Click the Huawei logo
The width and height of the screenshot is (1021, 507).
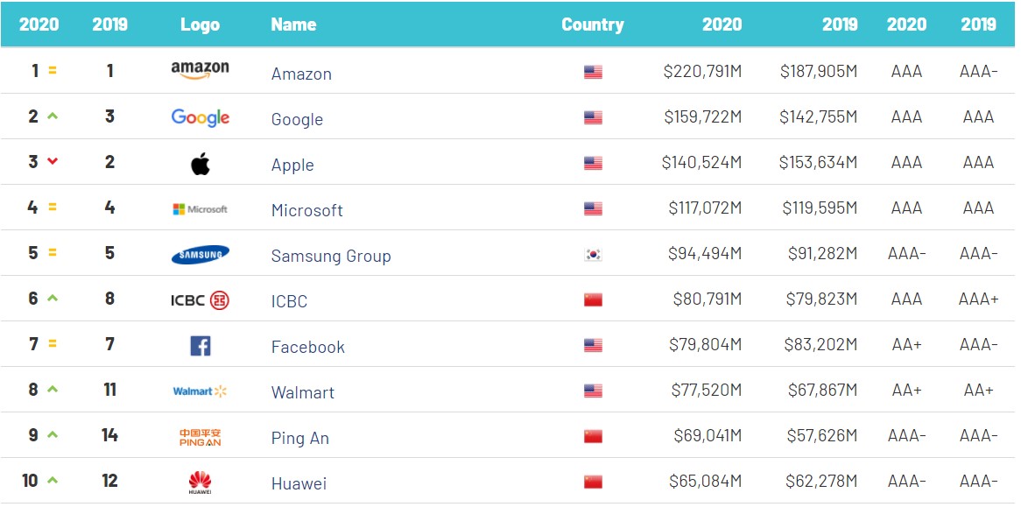tap(200, 482)
